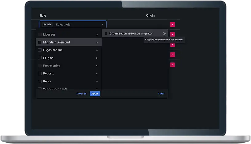251x144 pixels.
Task: Click the Clear all link
Action: click(82, 94)
